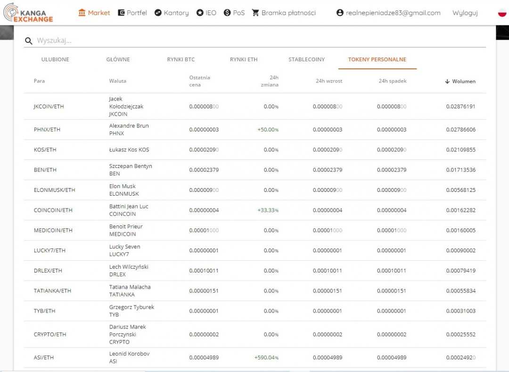Click the Wyszukaj search field
Viewport: 509px width, 372px height.
259,41
